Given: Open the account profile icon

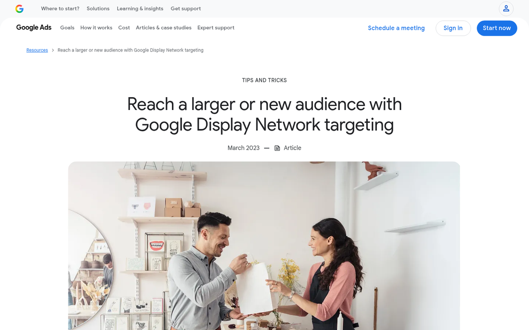Looking at the screenshot, I should (506, 9).
